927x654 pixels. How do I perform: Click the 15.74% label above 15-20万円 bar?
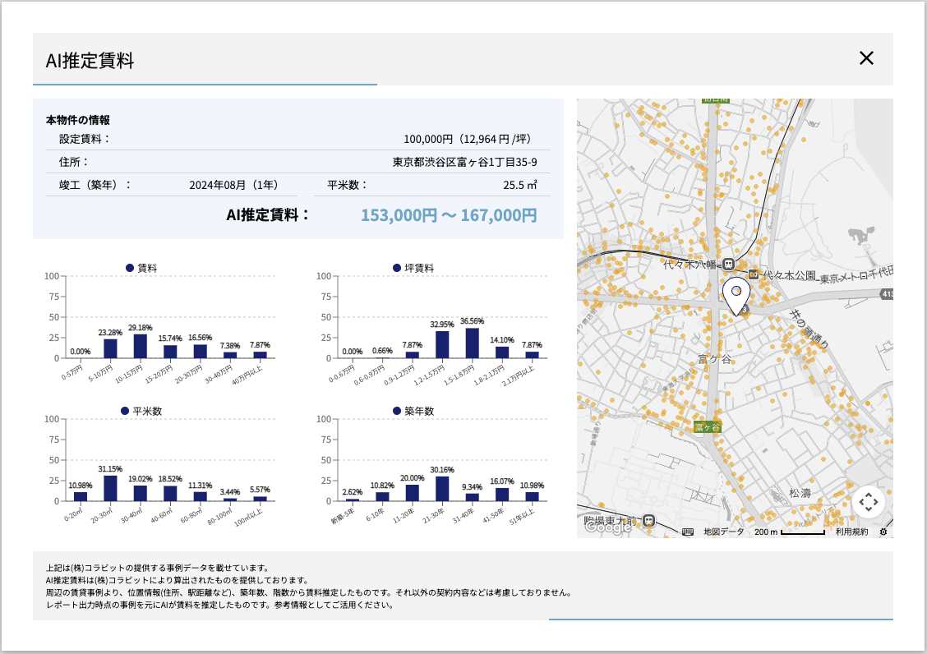coord(170,339)
